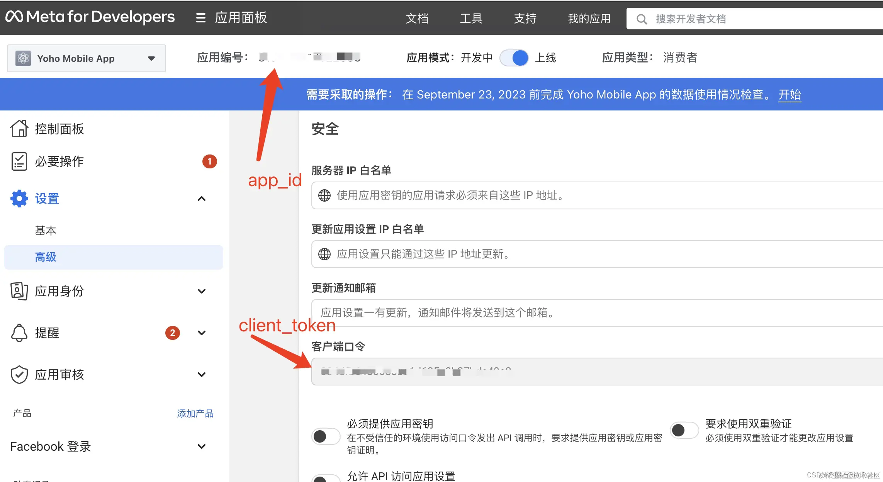Click the 应用审核 shield icon
The image size is (883, 482).
tap(19, 374)
